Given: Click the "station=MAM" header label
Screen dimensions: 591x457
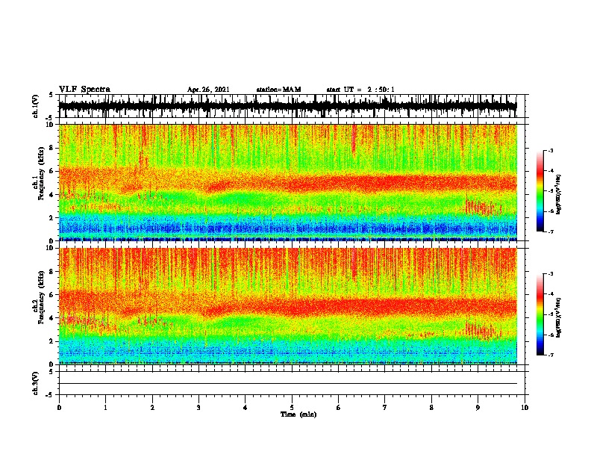Looking at the screenshot, I should point(278,90).
